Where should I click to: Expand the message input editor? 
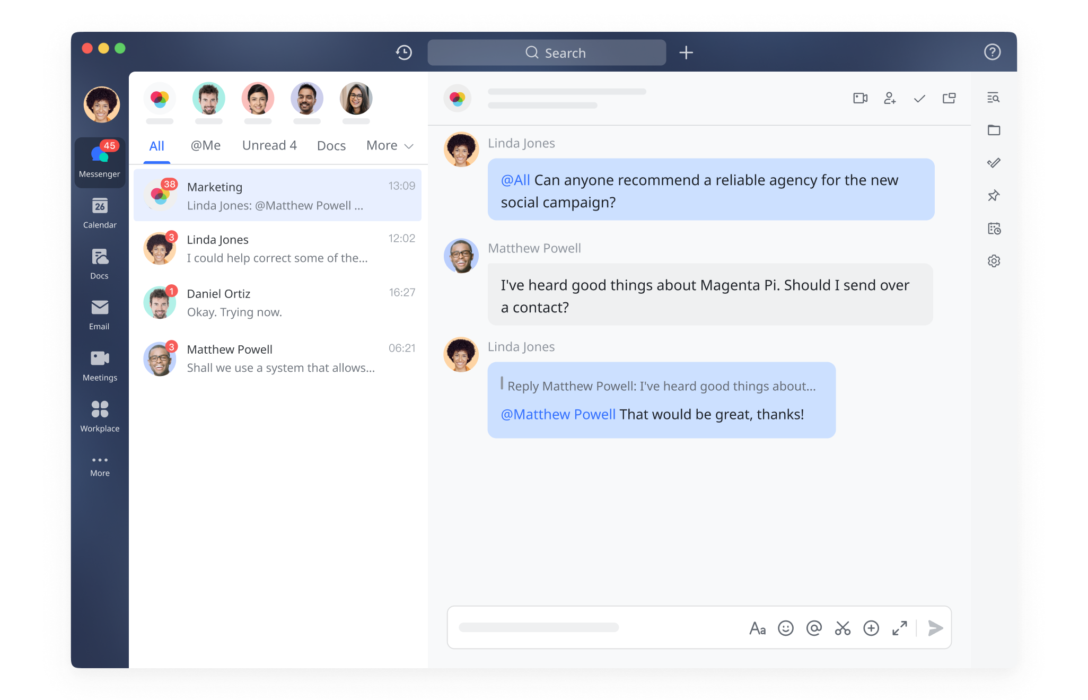pyautogui.click(x=900, y=628)
